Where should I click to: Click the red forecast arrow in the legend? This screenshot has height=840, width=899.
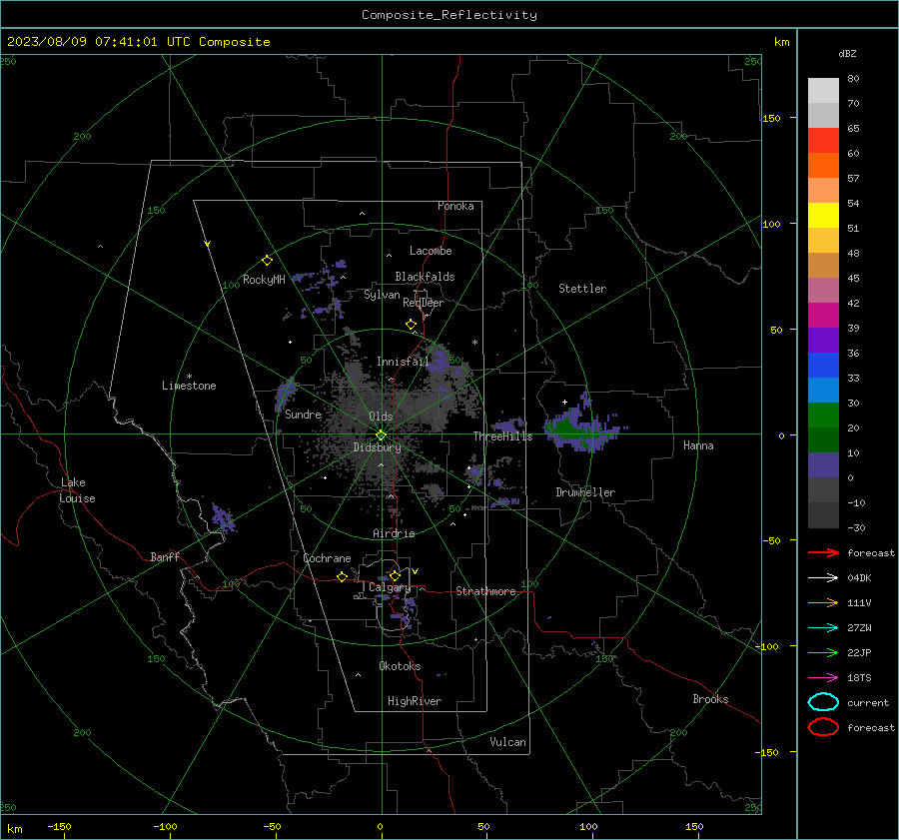pos(823,552)
